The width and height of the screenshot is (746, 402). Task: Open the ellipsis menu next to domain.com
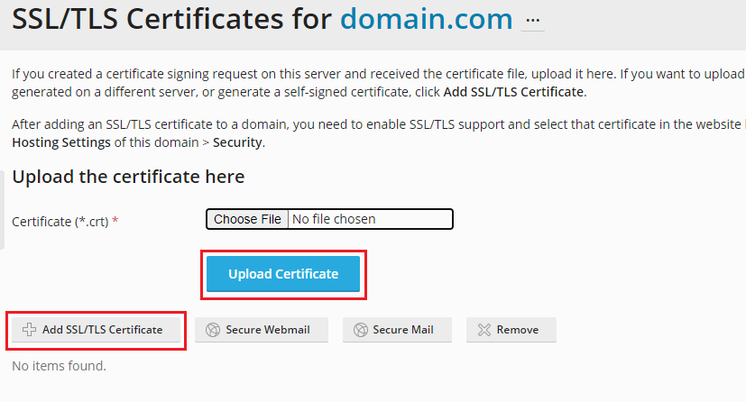(532, 19)
